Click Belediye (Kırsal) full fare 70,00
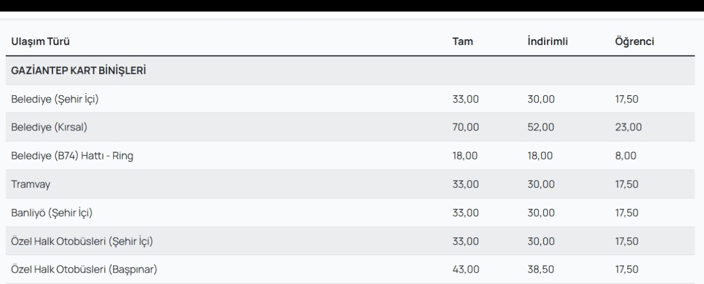This screenshot has width=704, height=284. point(466,128)
